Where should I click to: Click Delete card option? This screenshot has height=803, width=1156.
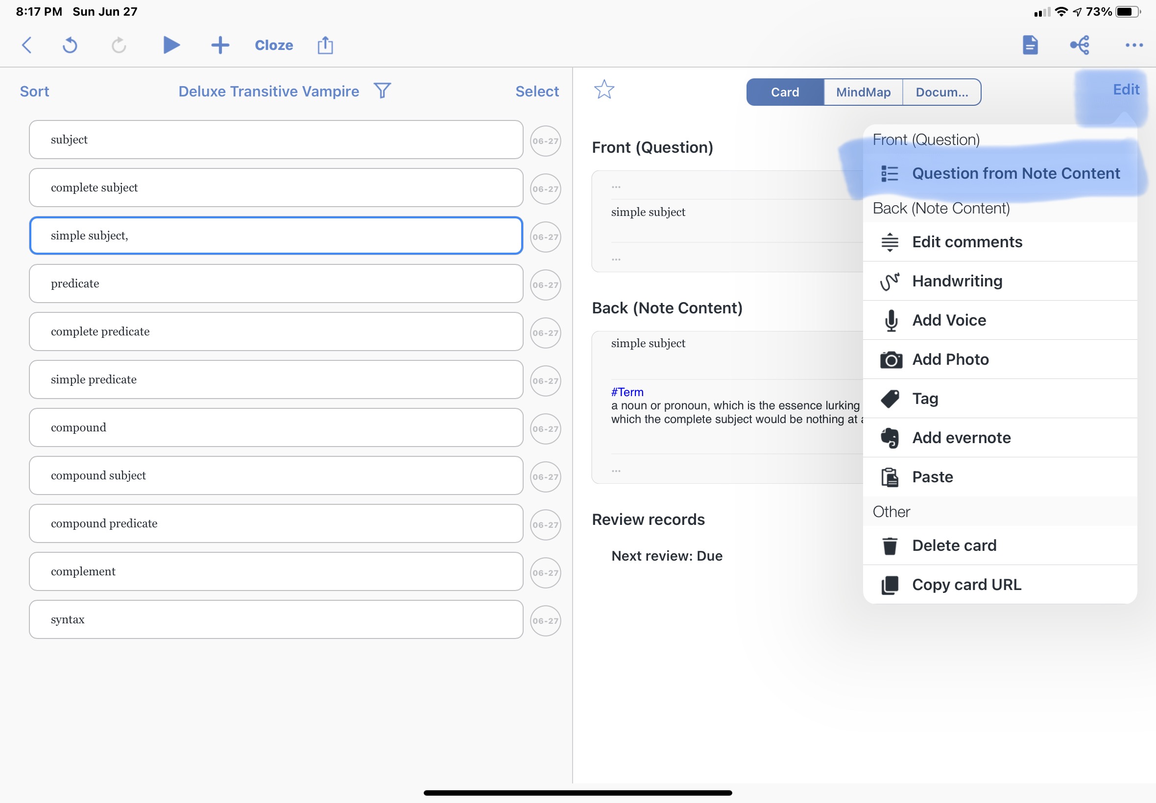(954, 545)
